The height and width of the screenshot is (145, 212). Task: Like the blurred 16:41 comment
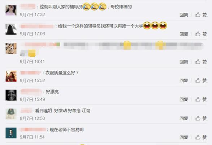click(201, 62)
